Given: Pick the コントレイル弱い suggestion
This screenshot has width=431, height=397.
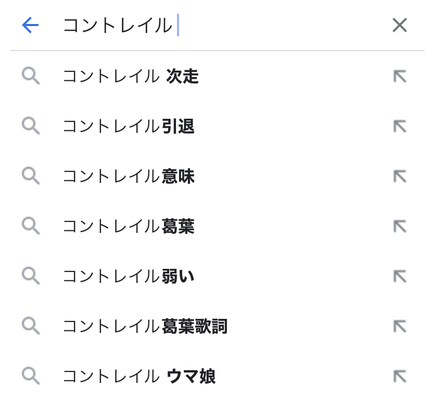Looking at the screenshot, I should point(129,276).
